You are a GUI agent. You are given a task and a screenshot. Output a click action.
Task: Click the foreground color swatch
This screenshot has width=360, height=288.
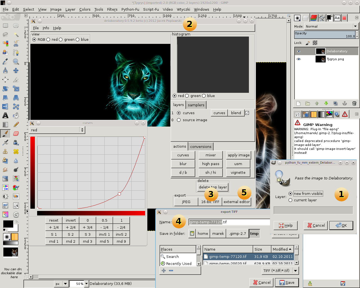click(8, 224)
